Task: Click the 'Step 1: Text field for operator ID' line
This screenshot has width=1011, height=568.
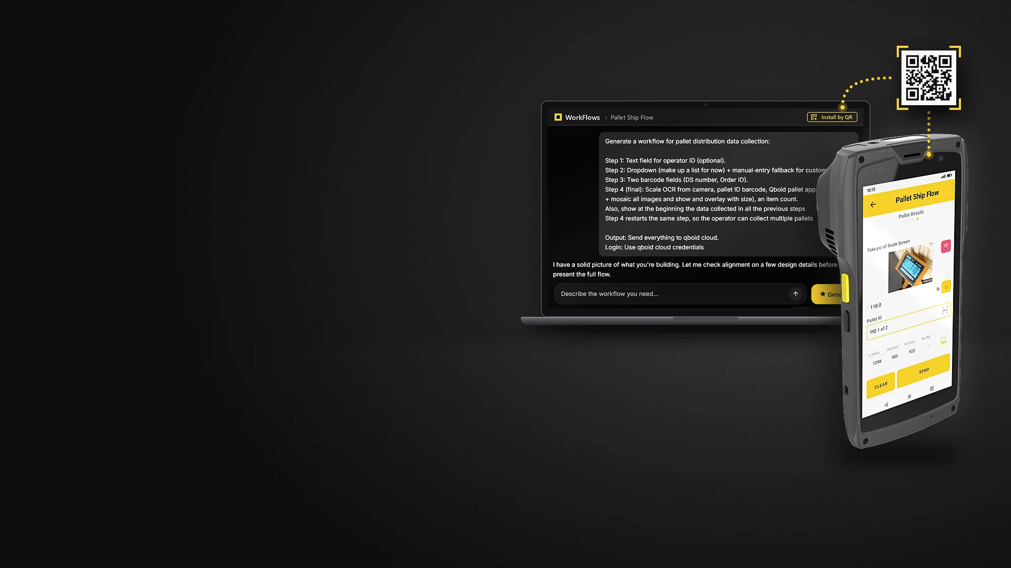Action: 665,161
